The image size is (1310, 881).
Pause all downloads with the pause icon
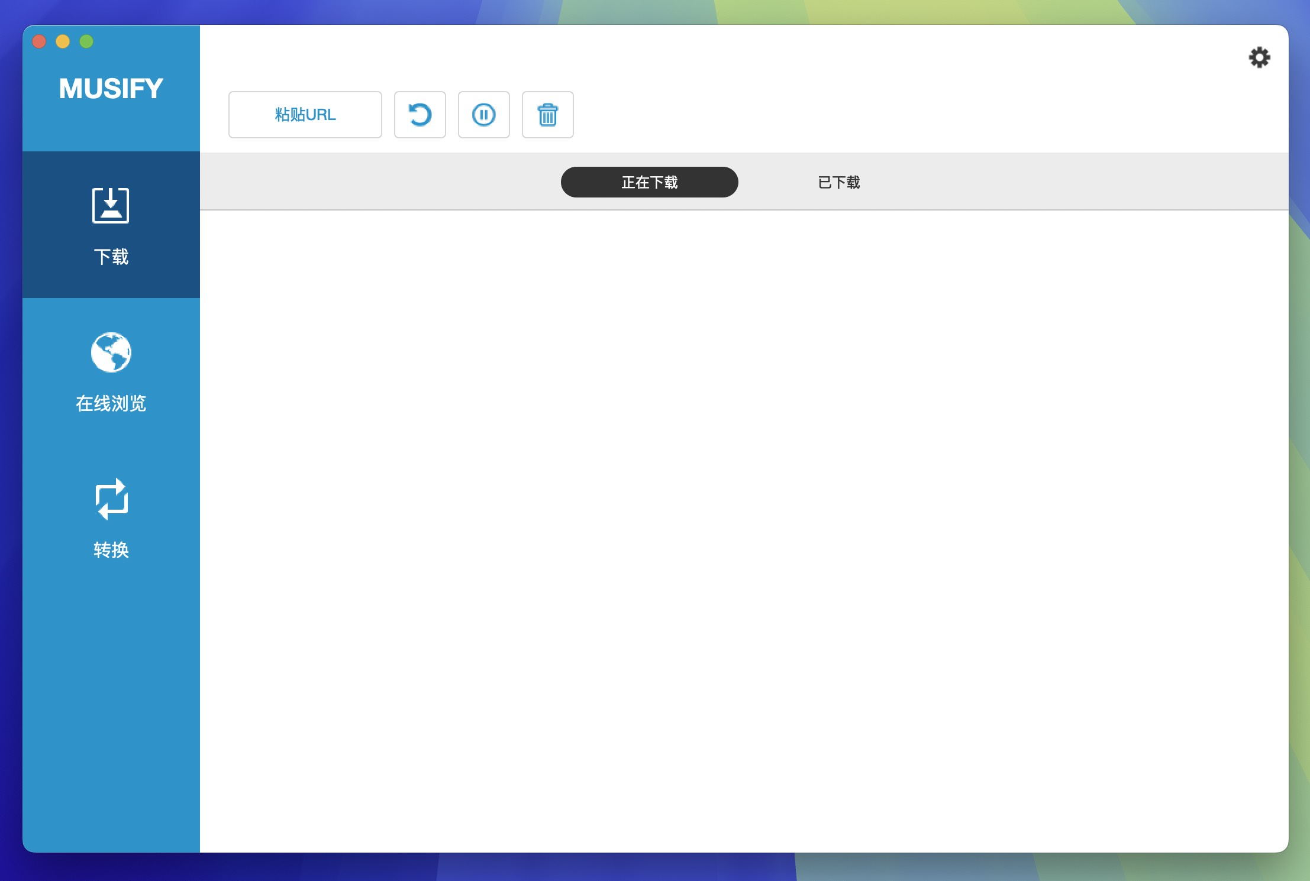484,115
